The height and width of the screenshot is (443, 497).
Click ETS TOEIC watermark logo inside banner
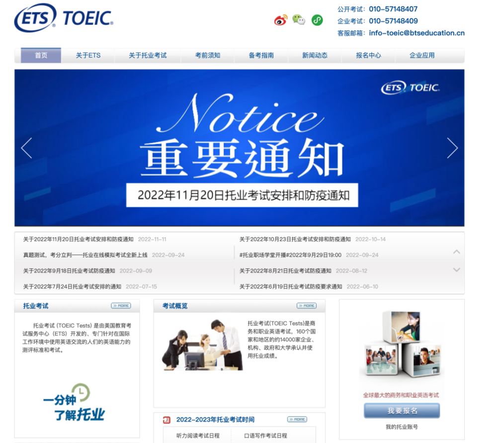[x=410, y=88]
